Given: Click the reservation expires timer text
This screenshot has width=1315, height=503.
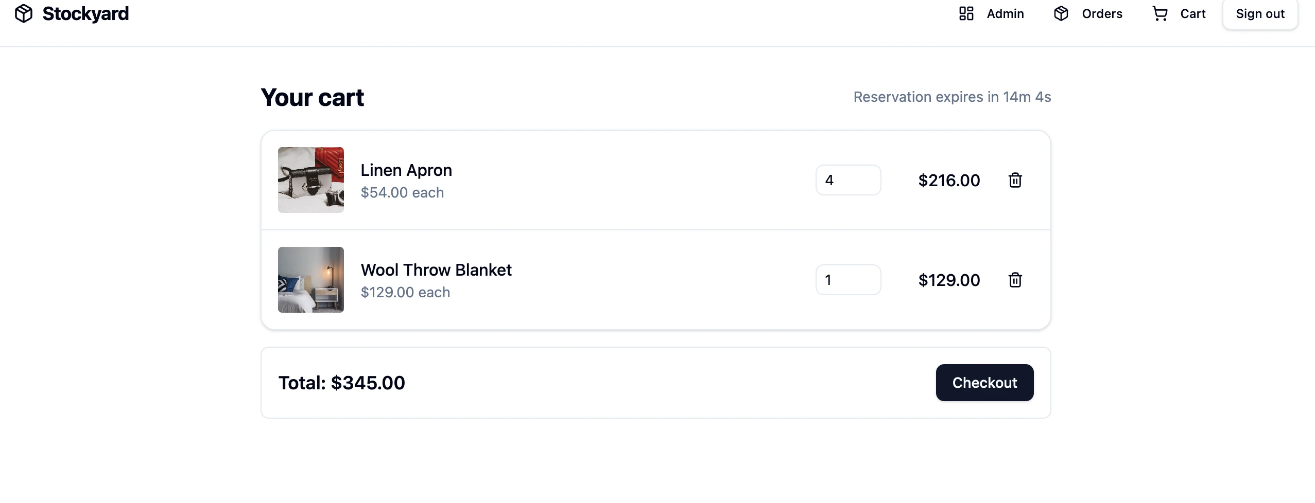Looking at the screenshot, I should pyautogui.click(x=952, y=97).
